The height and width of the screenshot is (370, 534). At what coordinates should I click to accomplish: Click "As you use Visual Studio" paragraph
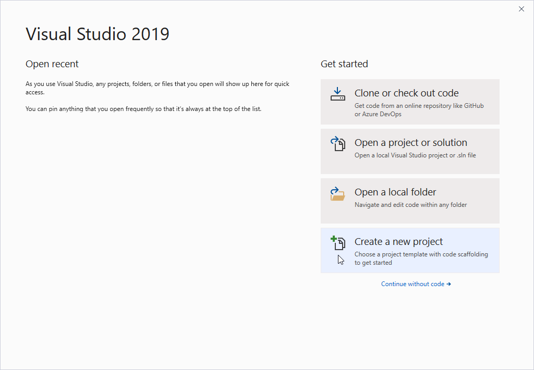[x=157, y=88]
